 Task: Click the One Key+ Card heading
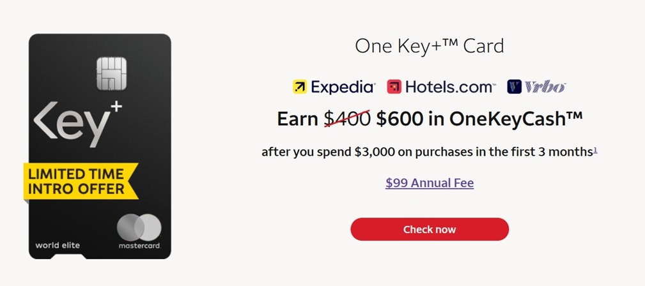point(429,46)
